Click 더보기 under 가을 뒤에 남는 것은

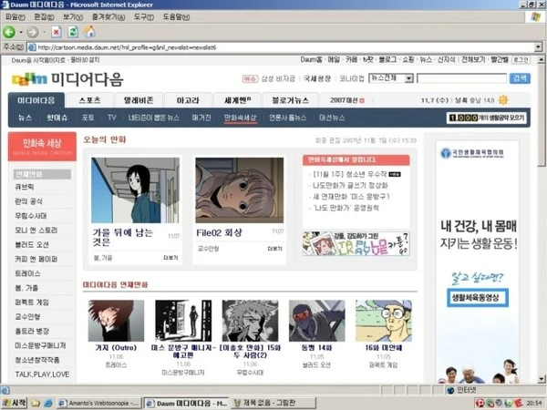(x=170, y=258)
